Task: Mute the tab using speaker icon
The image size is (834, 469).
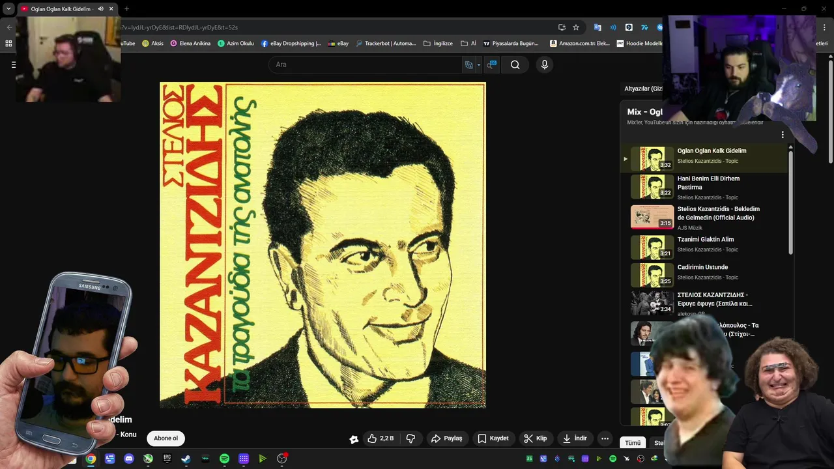Action: click(x=100, y=8)
